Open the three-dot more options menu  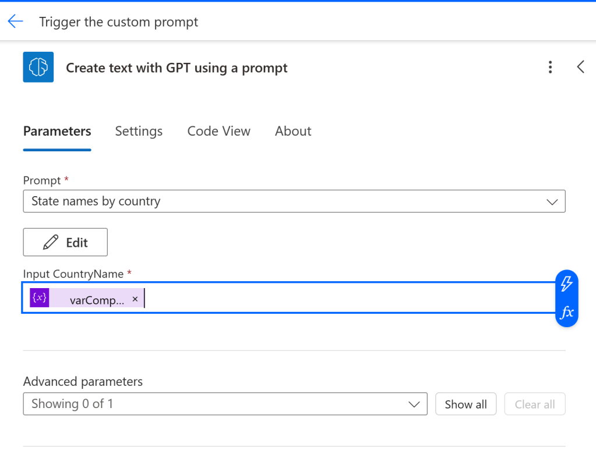click(550, 68)
